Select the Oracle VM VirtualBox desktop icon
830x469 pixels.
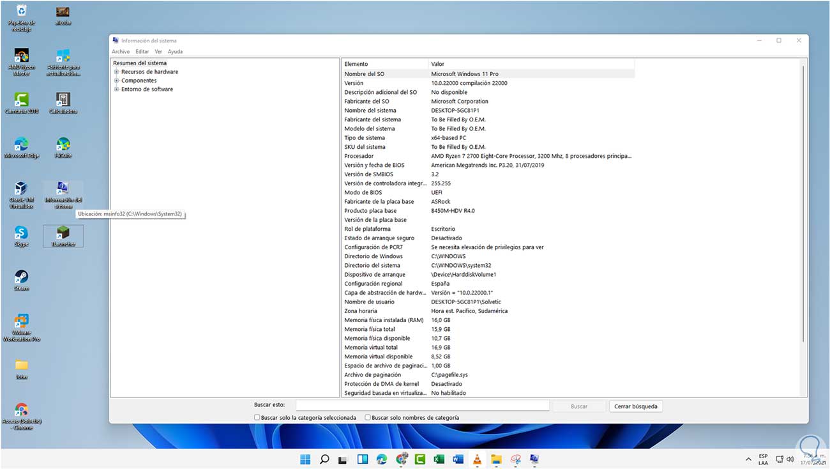(22, 195)
